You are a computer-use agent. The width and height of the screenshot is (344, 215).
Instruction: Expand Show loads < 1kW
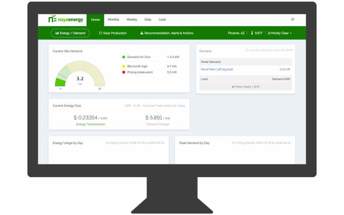[246, 87]
